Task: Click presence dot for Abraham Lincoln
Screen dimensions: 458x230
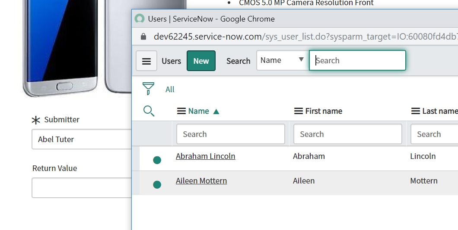Action: (x=157, y=160)
